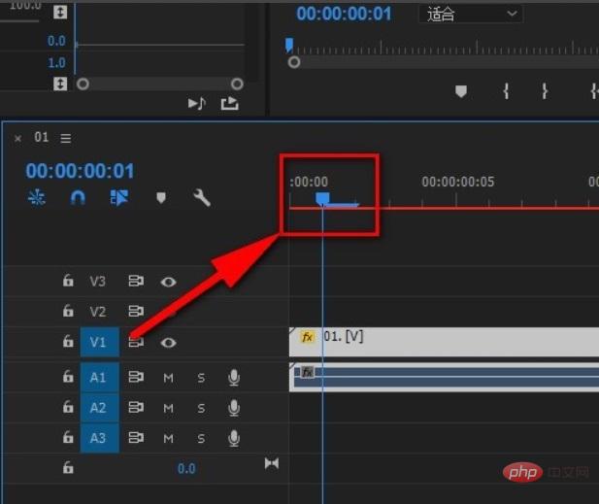Click the left effect timeline zoom handle

[83, 84]
